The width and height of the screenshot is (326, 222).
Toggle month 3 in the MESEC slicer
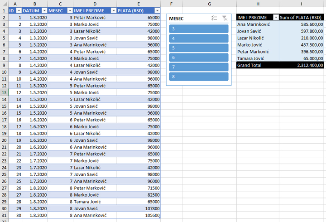coord(198,29)
